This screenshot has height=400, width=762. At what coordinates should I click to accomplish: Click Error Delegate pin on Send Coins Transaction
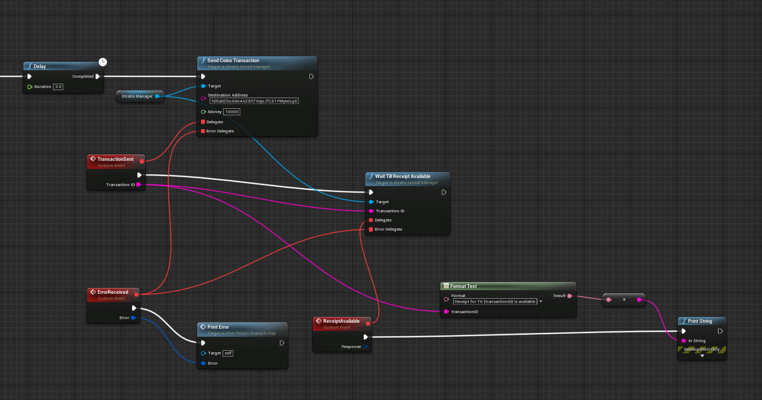tap(203, 131)
